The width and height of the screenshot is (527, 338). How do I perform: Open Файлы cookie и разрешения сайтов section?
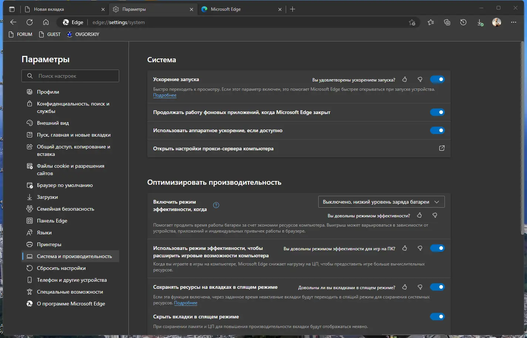tap(70, 170)
